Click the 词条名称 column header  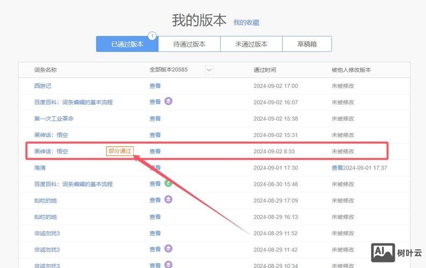click(45, 70)
